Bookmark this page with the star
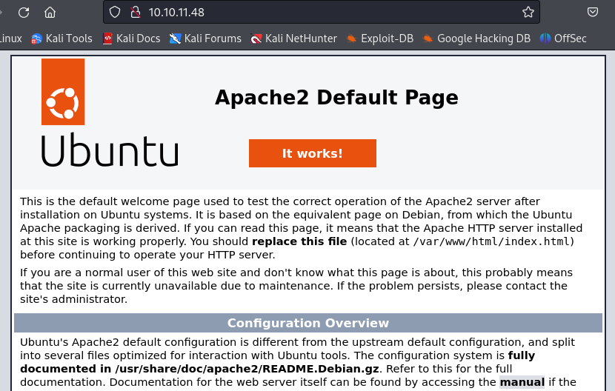Screen dimensions: 615x391 (x=528, y=12)
